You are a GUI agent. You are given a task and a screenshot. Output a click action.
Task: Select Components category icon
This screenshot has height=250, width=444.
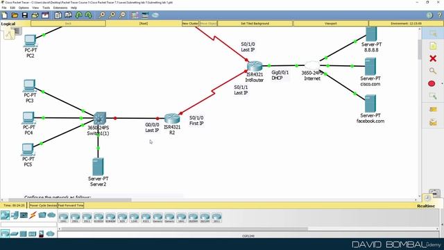click(x=24, y=215)
